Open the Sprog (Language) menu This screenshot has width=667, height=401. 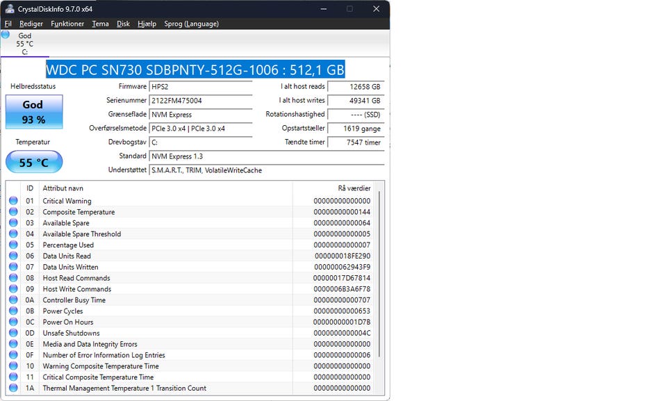coord(192,24)
